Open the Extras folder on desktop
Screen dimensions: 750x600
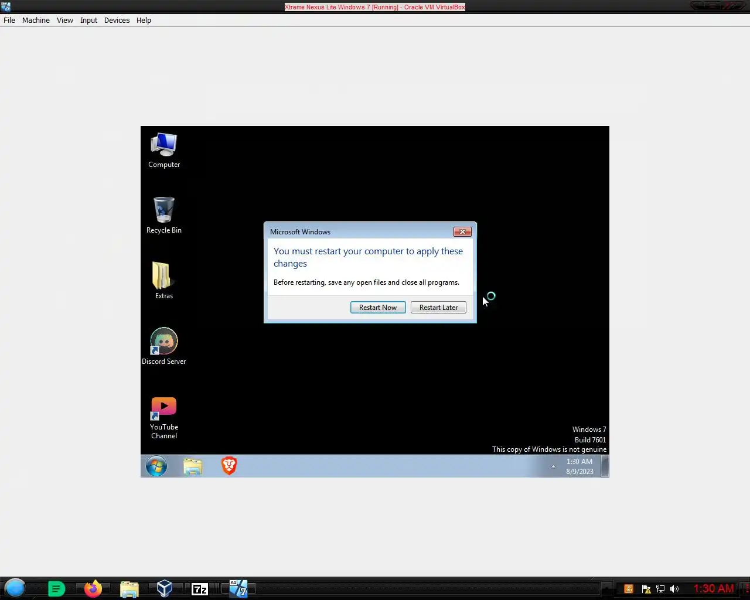(163, 281)
